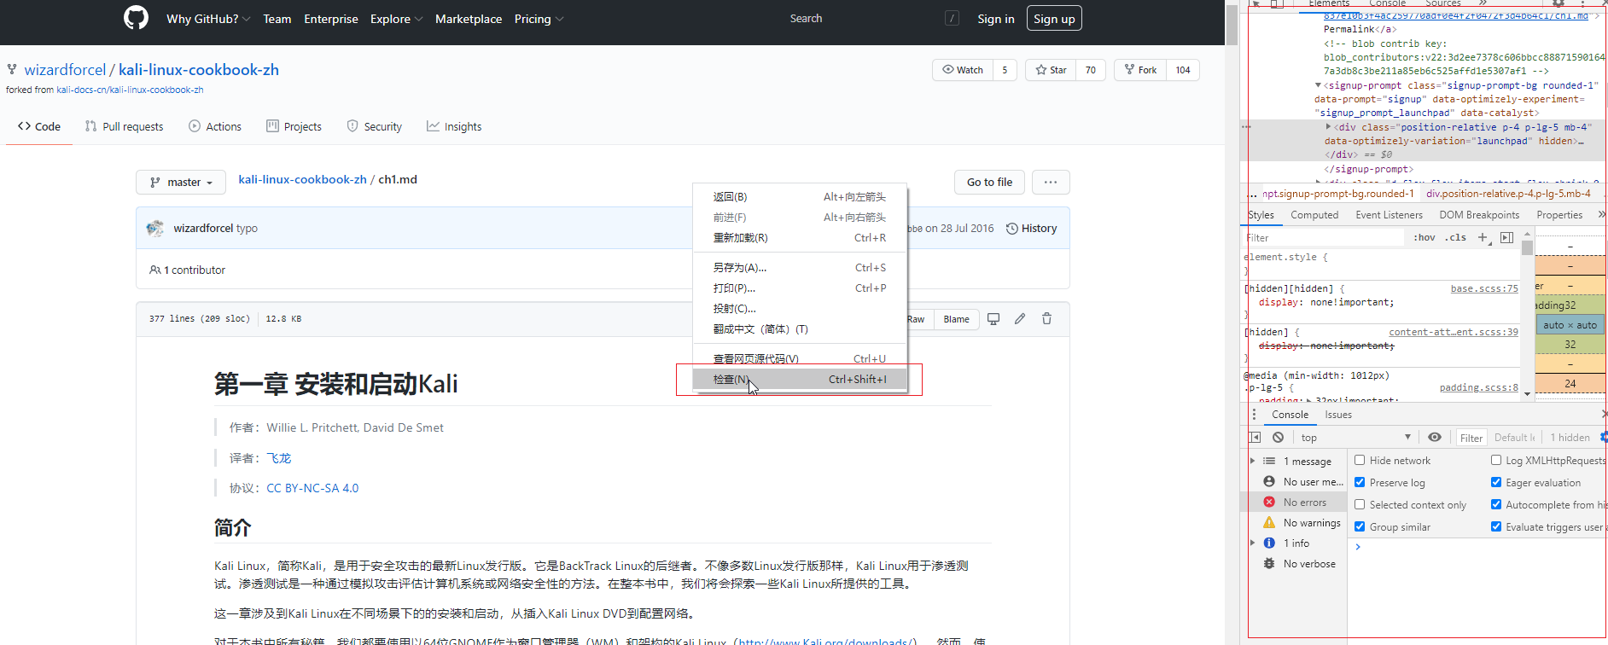Screen dimensions: 1608x645
Task: Open file in GitHub Desktop icon
Action: [993, 319]
